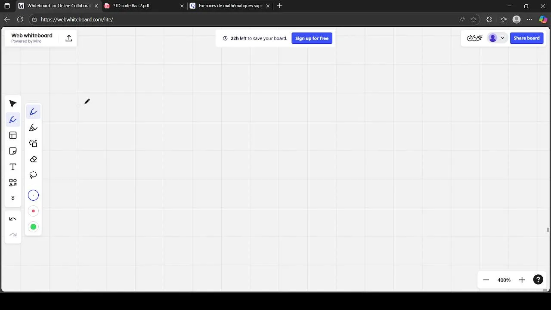Zoom out with the minus button
The image size is (551, 310).
click(486, 280)
